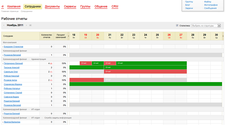Viewport: 225px width, 125px height.
Task: Click user icon next to Ярипов Валентин
Action: (x=3, y=122)
